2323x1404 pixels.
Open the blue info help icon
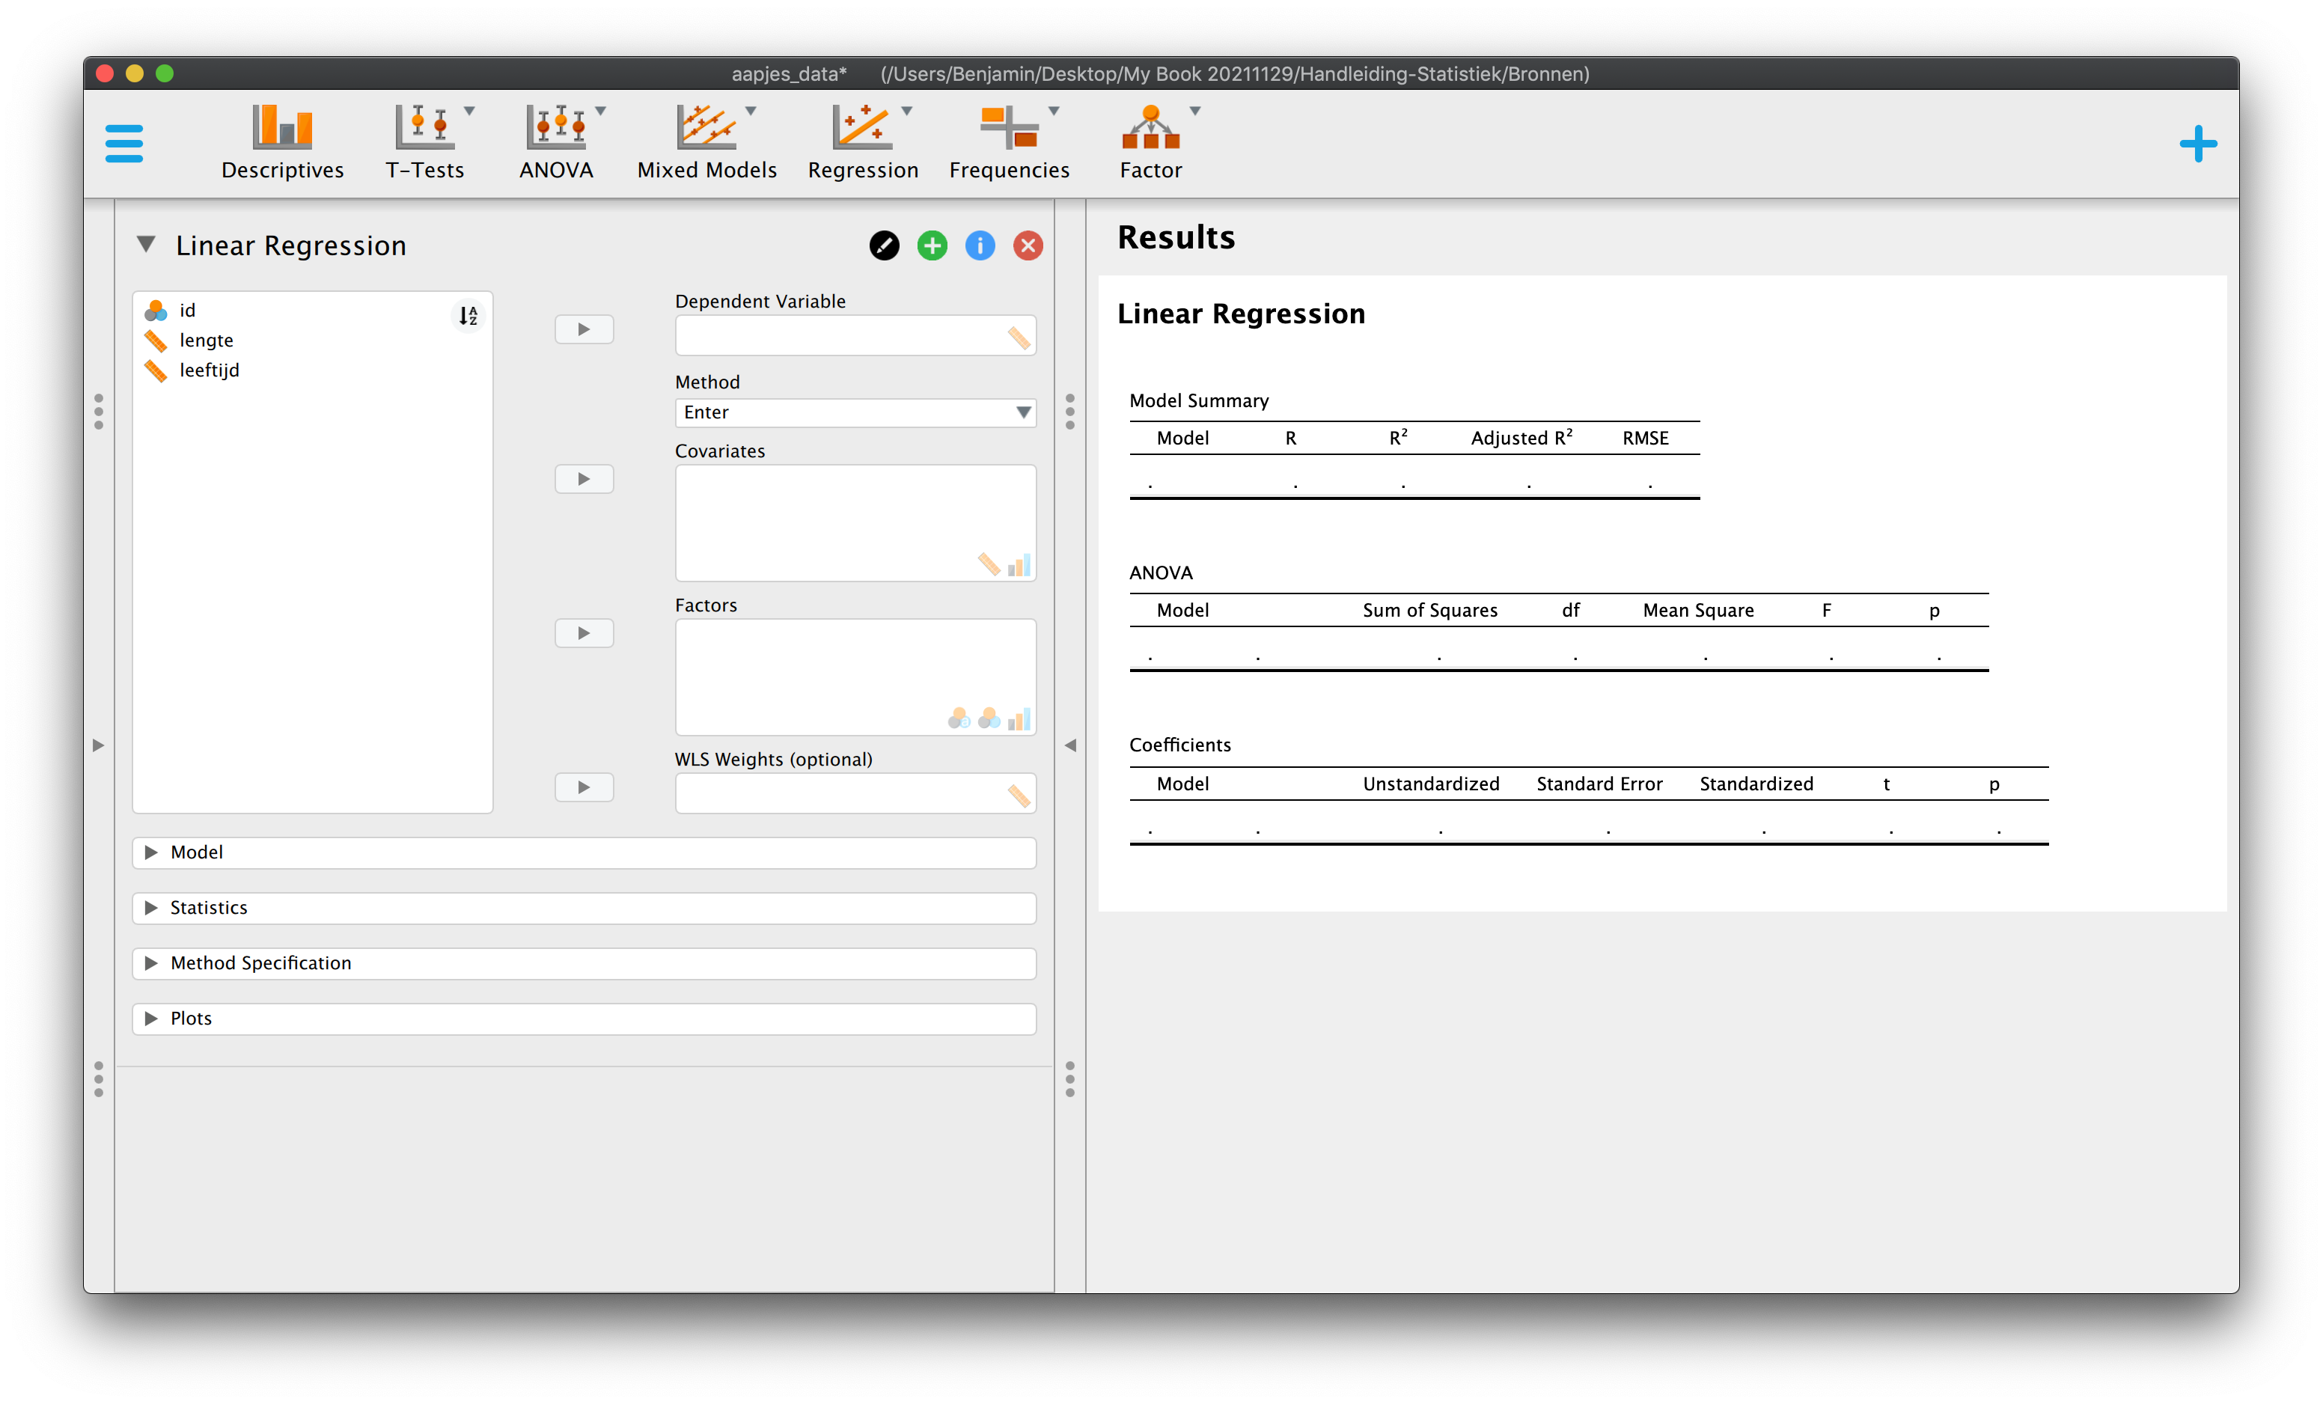(x=980, y=245)
